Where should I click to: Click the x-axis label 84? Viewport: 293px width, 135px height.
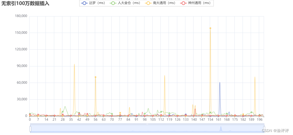pos(128,120)
